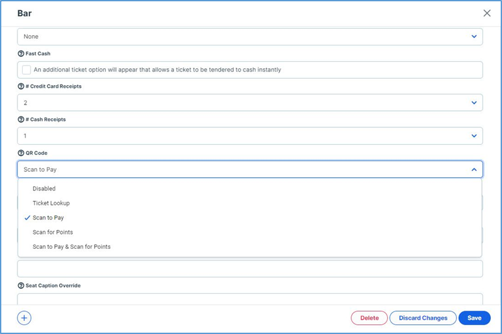Click the help icon beside Fast Cash

(21, 53)
